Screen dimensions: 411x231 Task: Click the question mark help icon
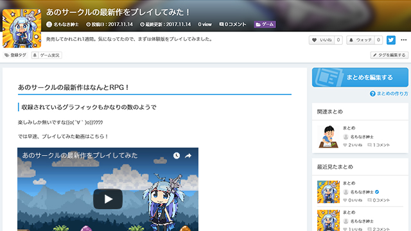[x=372, y=94]
